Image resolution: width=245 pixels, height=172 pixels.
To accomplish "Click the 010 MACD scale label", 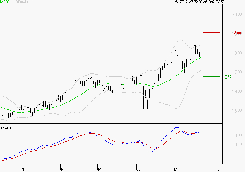I will (x=238, y=144).
